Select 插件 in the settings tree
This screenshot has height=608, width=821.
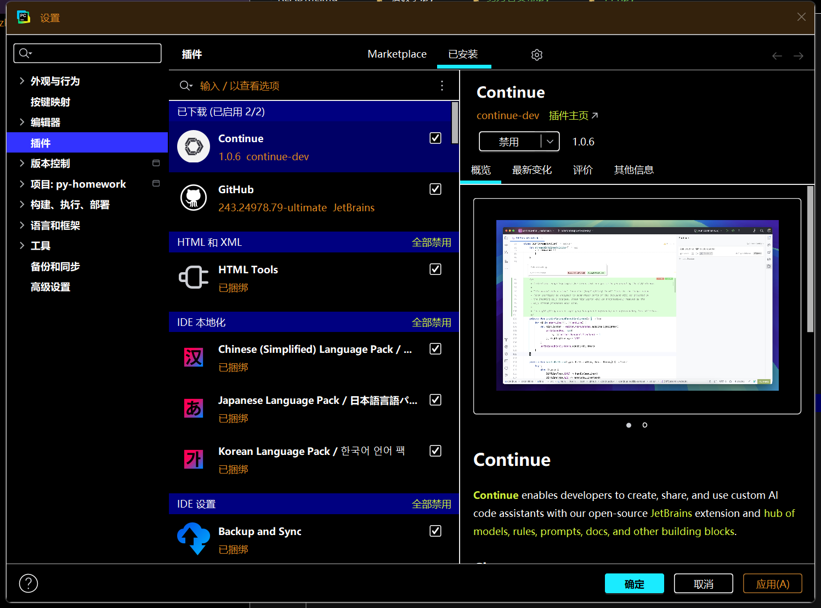coord(87,143)
